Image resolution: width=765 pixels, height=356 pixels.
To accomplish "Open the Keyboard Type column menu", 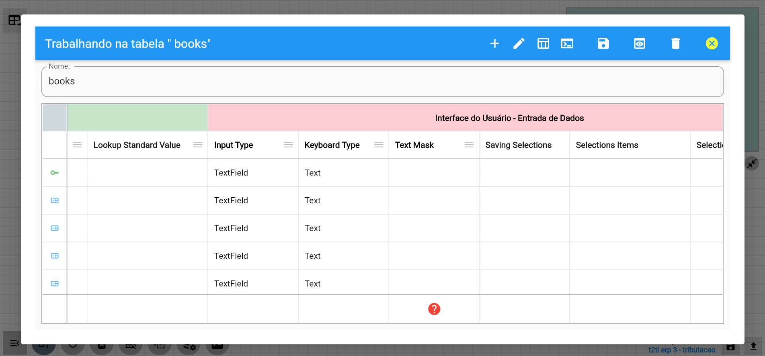I will coord(379,145).
